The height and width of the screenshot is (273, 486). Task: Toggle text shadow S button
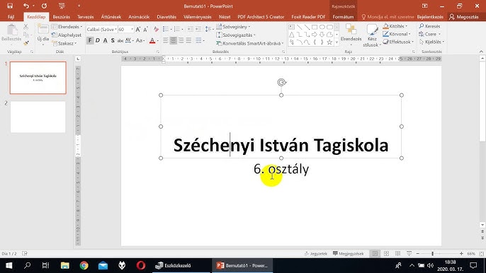(113, 40)
